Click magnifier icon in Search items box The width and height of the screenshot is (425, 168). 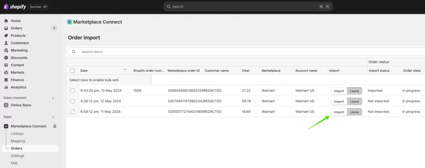pyautogui.click(x=74, y=52)
